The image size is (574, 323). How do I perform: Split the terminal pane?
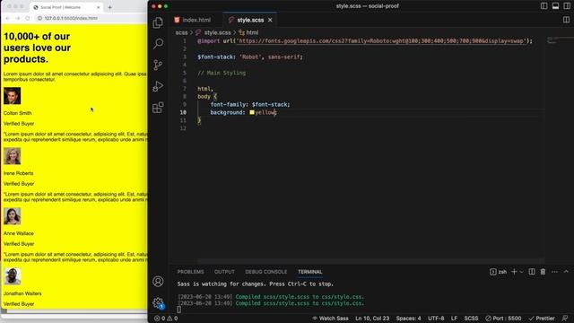[532, 272]
